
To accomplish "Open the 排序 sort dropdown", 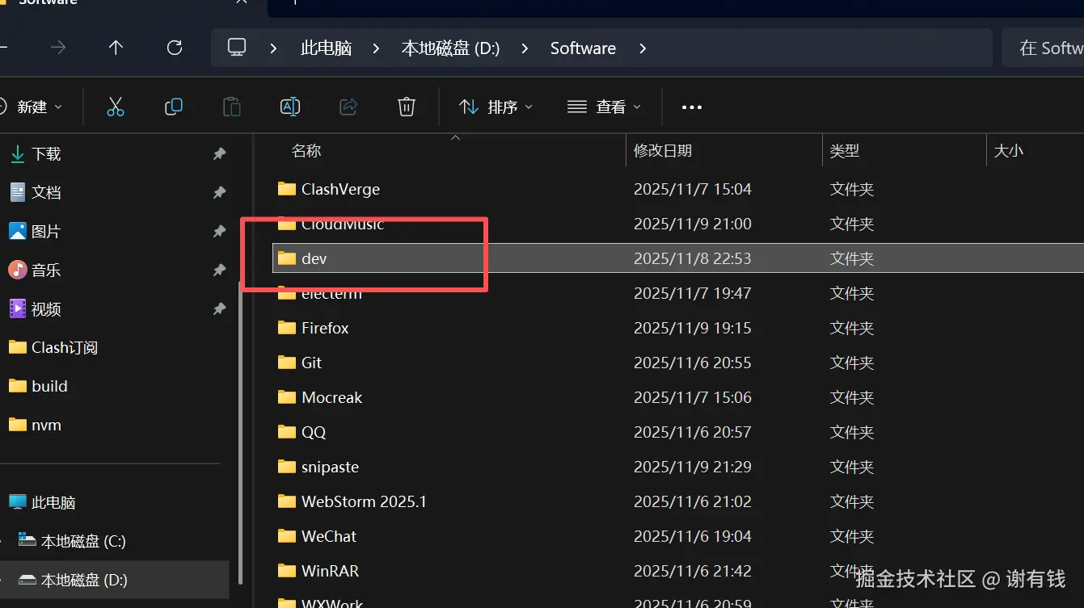I will click(496, 107).
